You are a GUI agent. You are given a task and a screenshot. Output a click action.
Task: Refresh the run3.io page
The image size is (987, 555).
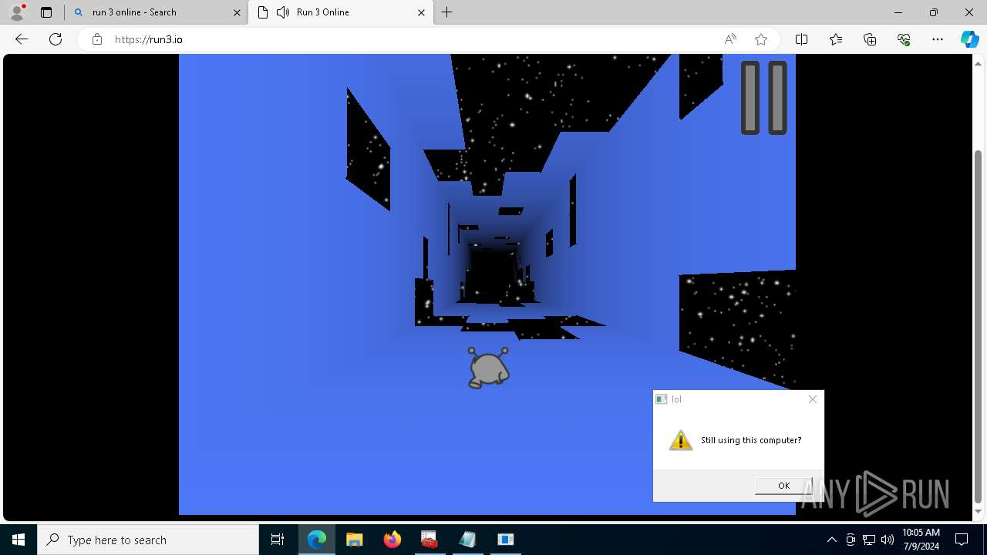click(x=56, y=39)
